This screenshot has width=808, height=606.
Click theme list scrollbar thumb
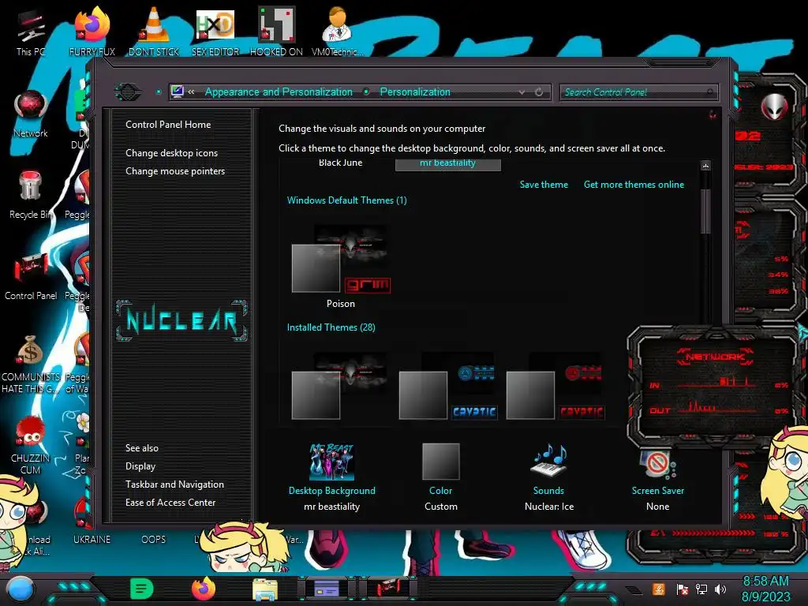[x=705, y=211]
